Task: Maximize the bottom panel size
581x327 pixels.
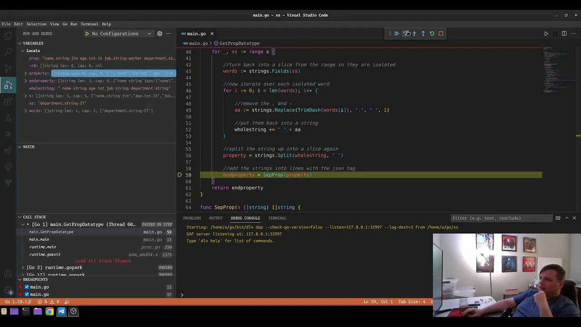Action: (566, 218)
